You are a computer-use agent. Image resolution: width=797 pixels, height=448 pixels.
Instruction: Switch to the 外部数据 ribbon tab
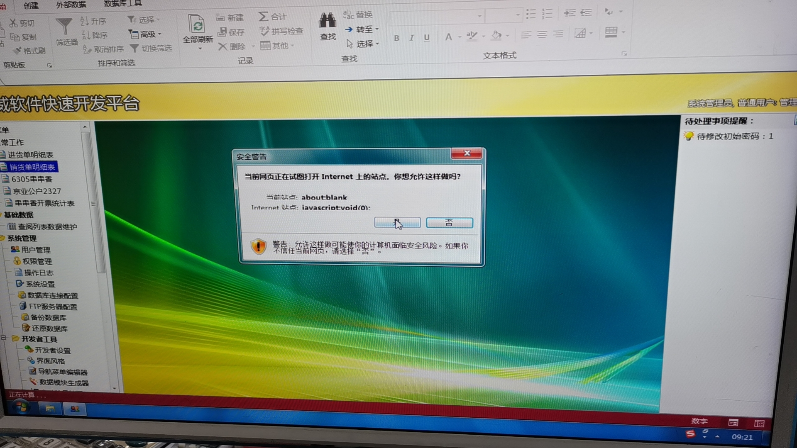click(x=71, y=5)
